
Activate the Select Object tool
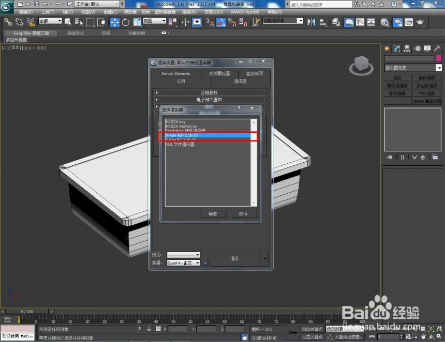pos(68,22)
